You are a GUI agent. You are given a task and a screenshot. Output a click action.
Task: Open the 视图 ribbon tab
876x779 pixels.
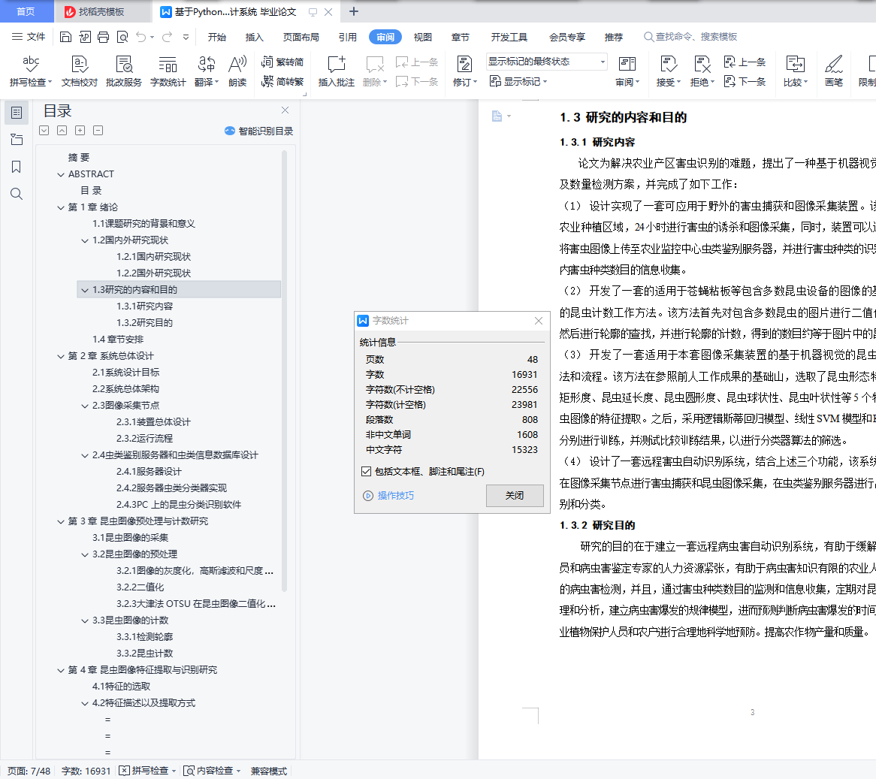(x=422, y=37)
